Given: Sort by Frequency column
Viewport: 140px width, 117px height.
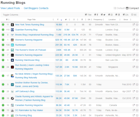Looking at the screenshot, I should click(x=99, y=19).
